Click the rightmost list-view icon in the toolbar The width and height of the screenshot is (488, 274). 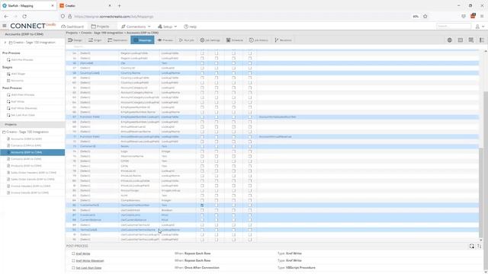pos(482,40)
